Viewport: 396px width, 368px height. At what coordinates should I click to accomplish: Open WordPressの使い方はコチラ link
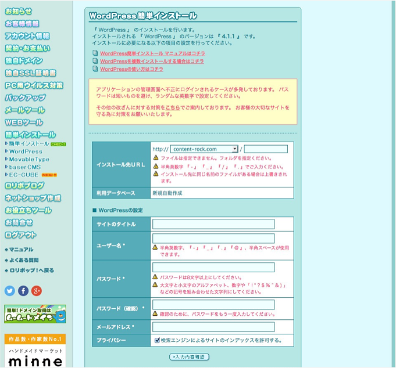pyautogui.click(x=131, y=69)
